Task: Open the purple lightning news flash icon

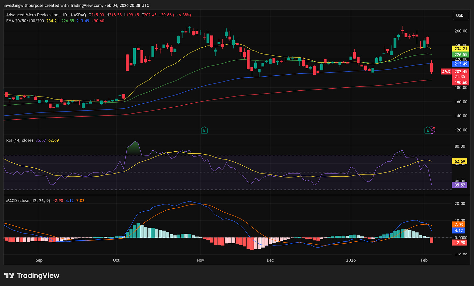Action: tap(432, 130)
